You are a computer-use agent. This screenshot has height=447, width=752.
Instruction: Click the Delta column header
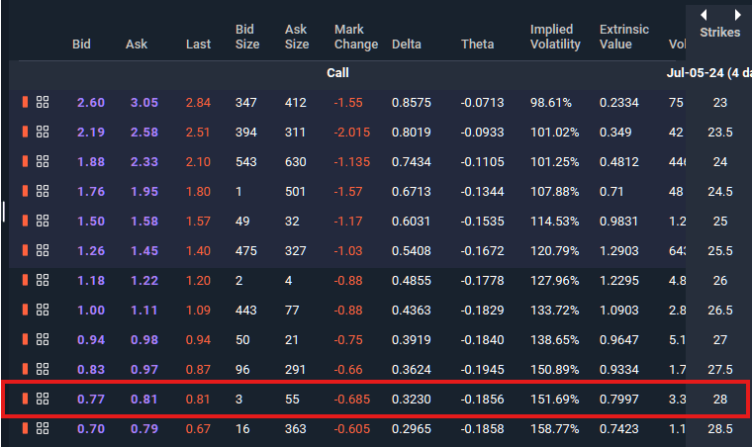(x=407, y=45)
